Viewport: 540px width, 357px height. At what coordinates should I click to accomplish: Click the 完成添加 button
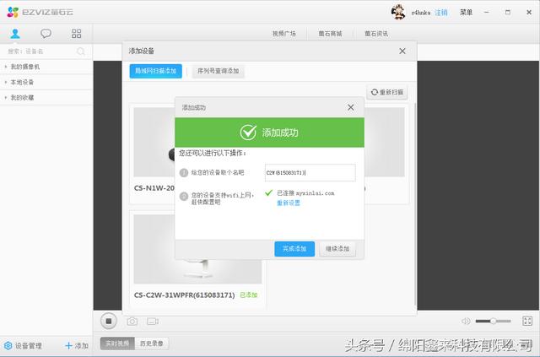tap(294, 249)
